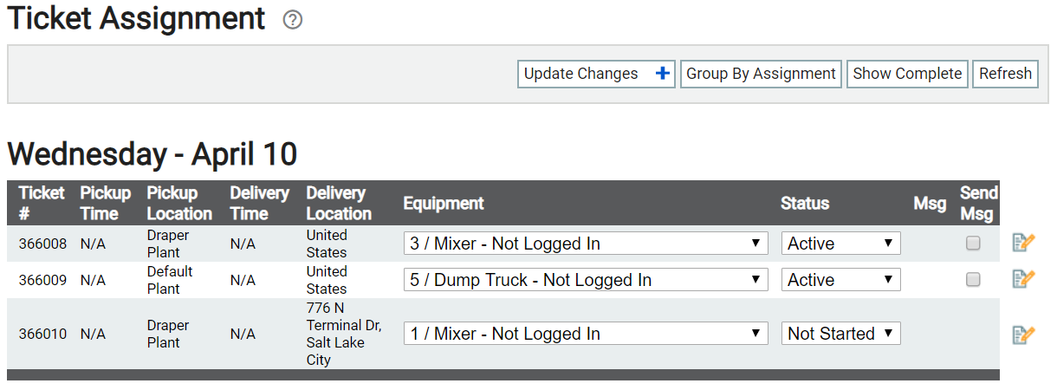Open the help icon beside Ticket Assignment
Image resolution: width=1057 pixels, height=390 pixels.
(x=293, y=20)
